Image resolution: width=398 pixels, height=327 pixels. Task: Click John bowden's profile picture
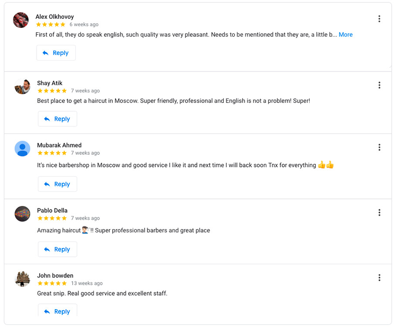22,279
